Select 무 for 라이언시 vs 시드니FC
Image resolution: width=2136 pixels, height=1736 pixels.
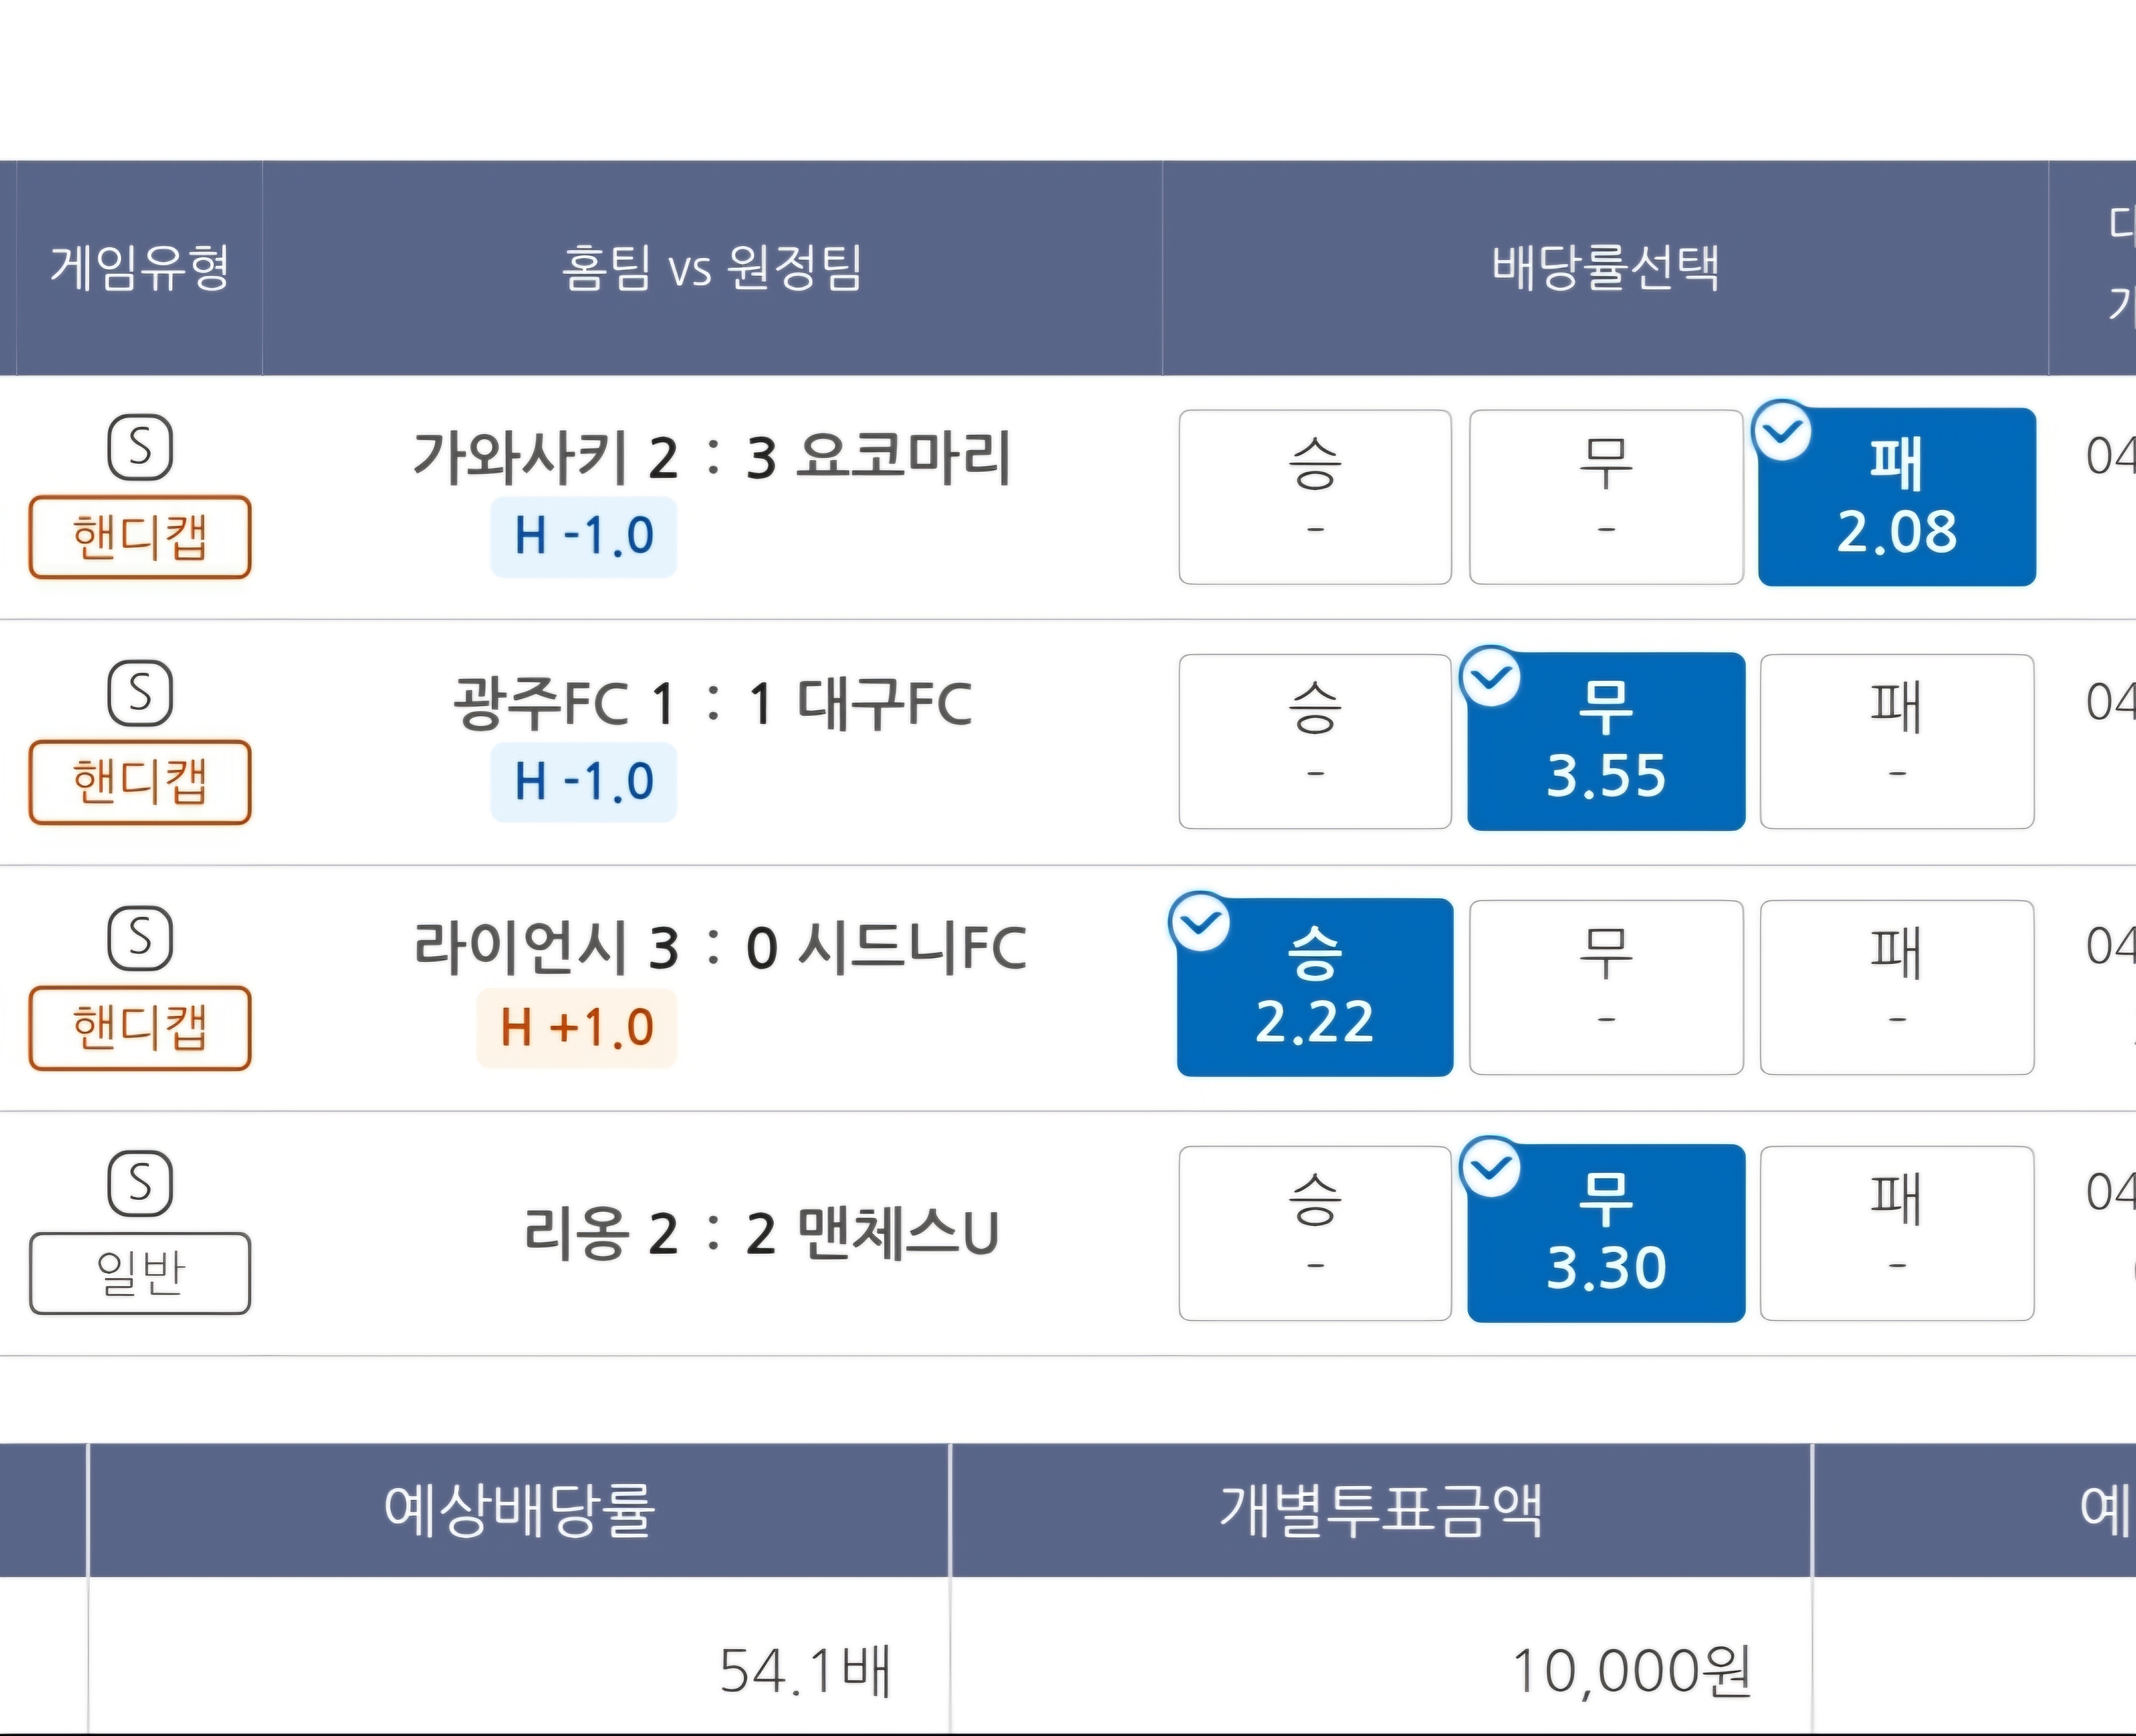(1606, 988)
